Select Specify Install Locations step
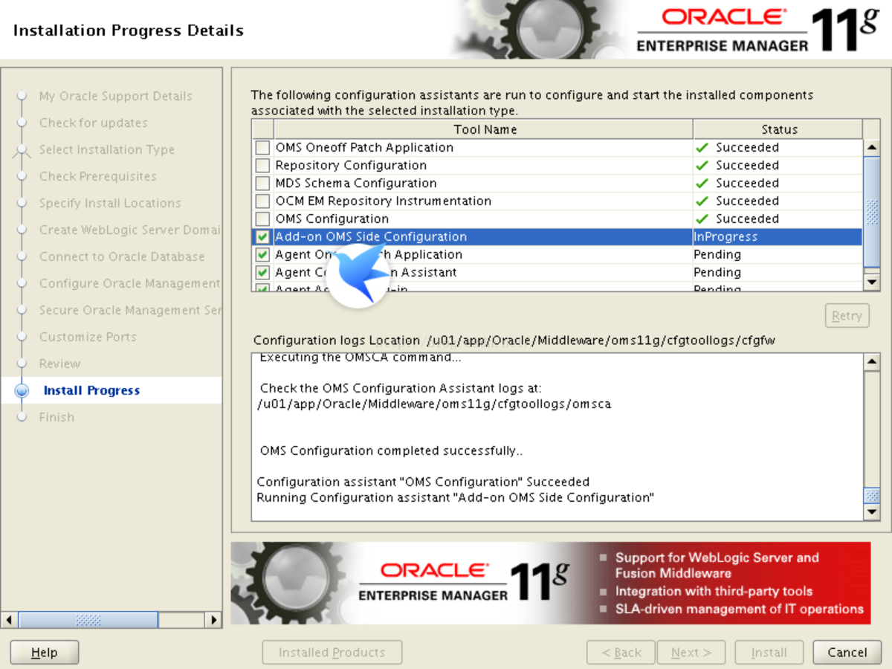 tap(110, 203)
